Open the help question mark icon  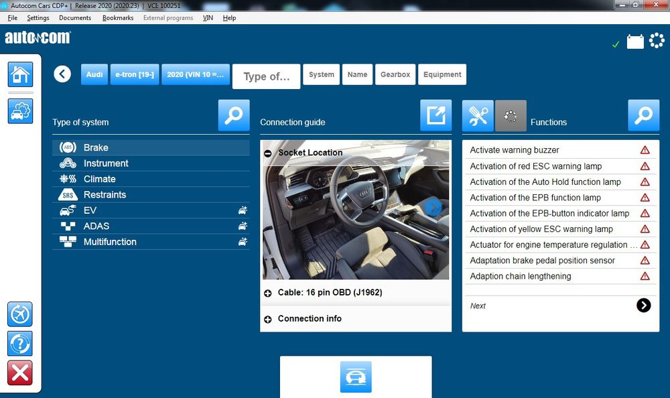(19, 344)
